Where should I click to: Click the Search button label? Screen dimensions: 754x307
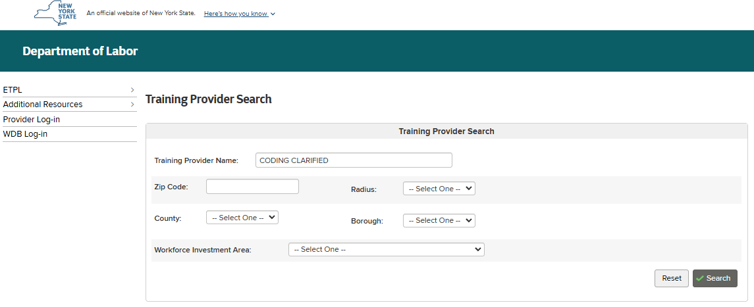718,279
